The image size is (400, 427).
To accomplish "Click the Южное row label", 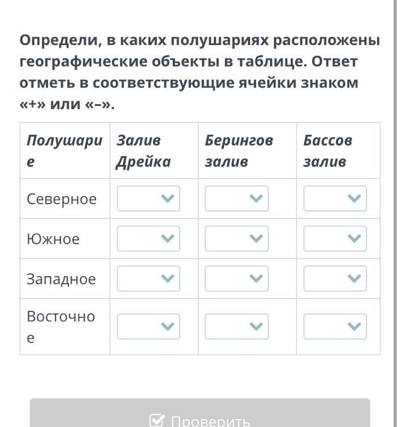I will tap(53, 239).
